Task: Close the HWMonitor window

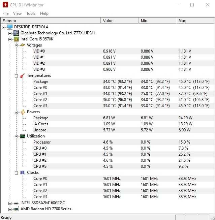Action: pyautogui.click(x=208, y=5)
